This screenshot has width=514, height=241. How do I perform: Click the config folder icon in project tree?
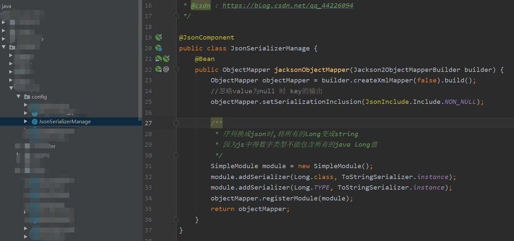point(27,97)
